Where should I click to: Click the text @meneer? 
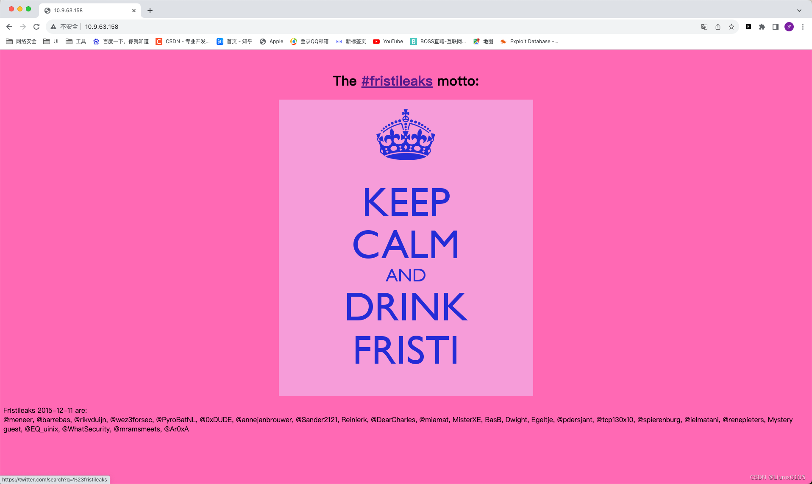pyautogui.click(x=18, y=420)
